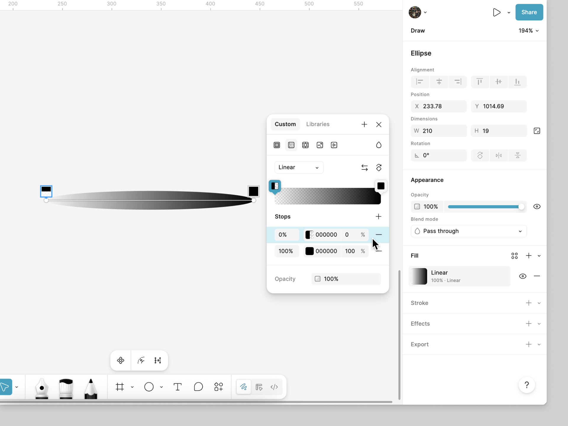Click the black 100% stop color swatch

coord(309,251)
